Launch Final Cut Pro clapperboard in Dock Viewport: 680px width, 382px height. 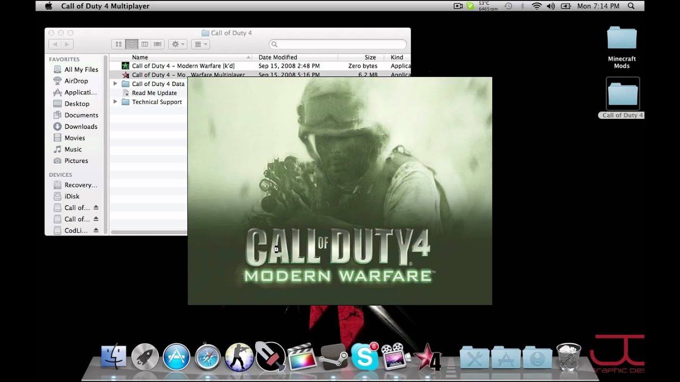tap(302, 357)
